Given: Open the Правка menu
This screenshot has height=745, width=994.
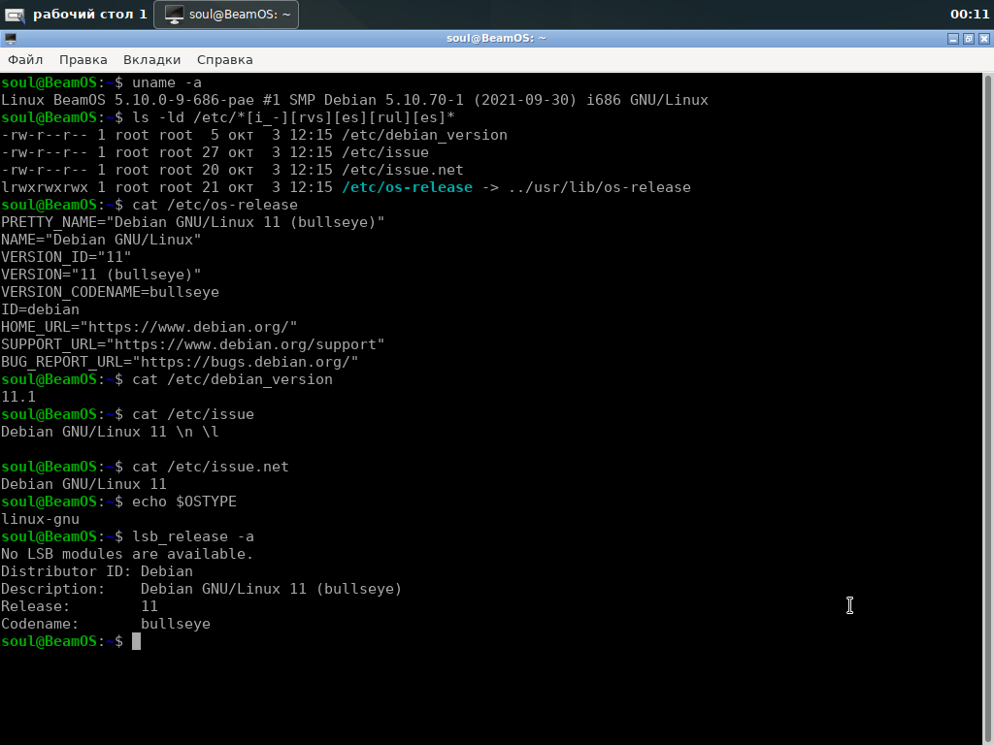Looking at the screenshot, I should click(83, 59).
